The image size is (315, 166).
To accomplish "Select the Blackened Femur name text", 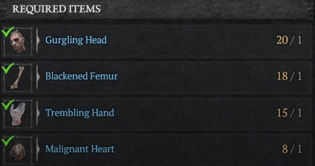I will tap(81, 76).
